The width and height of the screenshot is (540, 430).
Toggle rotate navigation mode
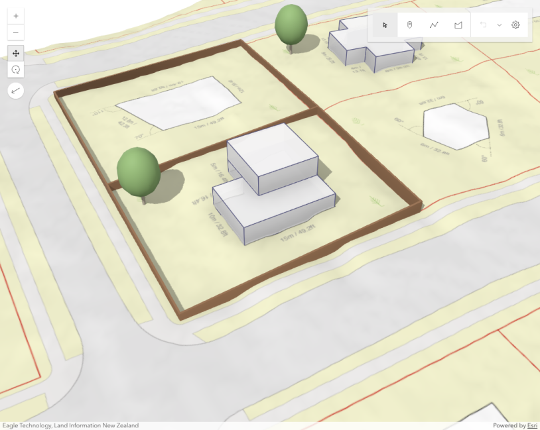pos(16,70)
